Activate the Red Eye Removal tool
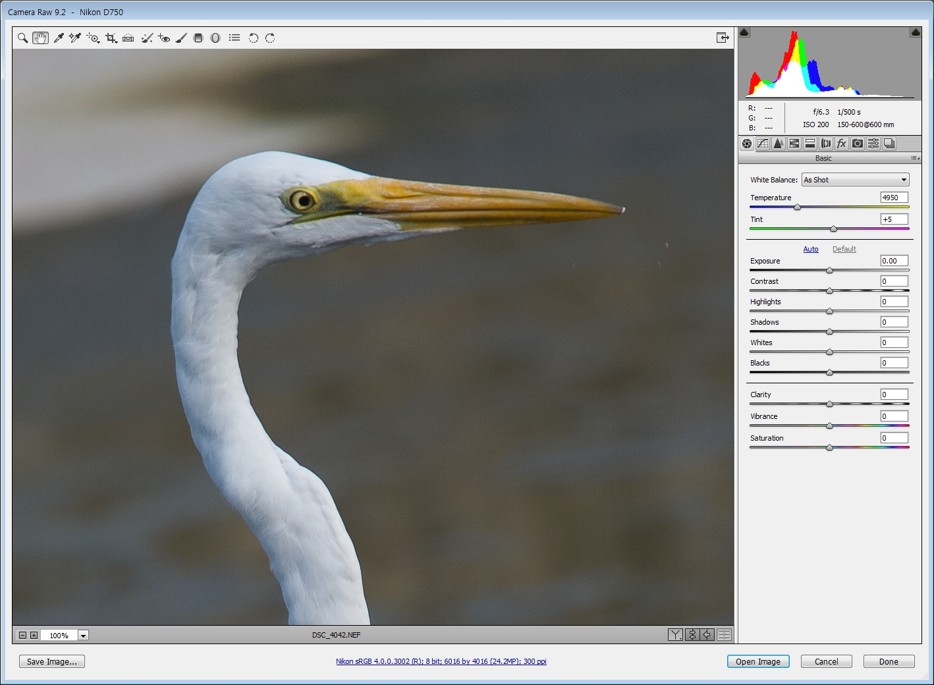Image resolution: width=934 pixels, height=685 pixels. click(x=164, y=38)
